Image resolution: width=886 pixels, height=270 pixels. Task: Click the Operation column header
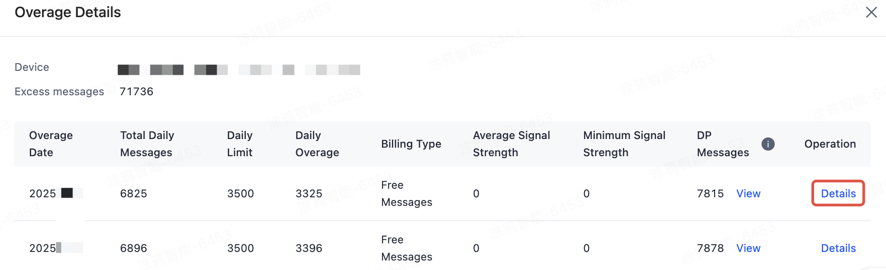click(x=830, y=144)
